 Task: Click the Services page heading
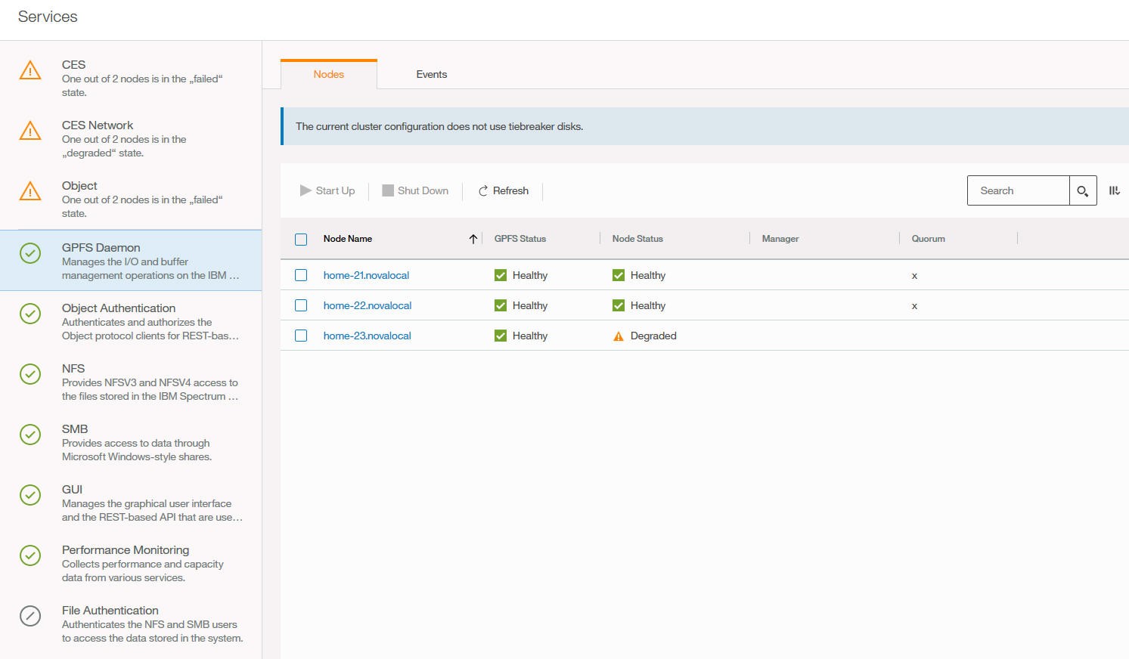[48, 17]
